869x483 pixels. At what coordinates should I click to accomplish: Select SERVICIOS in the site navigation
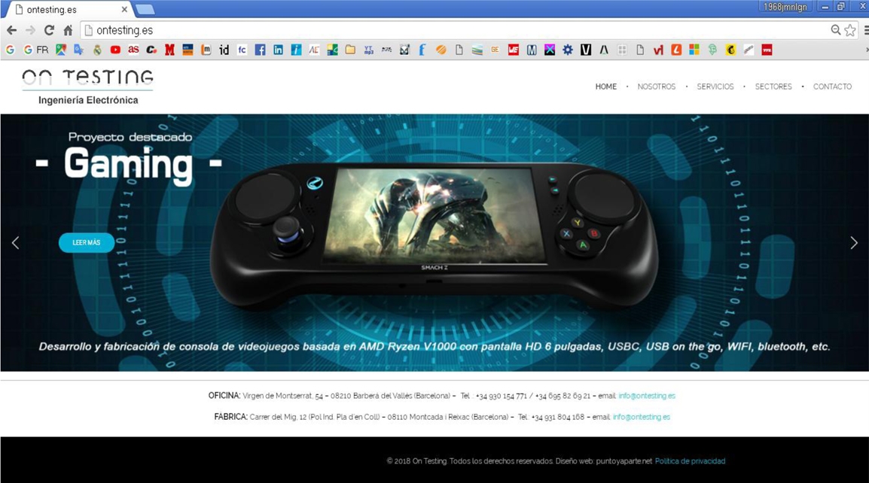pyautogui.click(x=715, y=87)
